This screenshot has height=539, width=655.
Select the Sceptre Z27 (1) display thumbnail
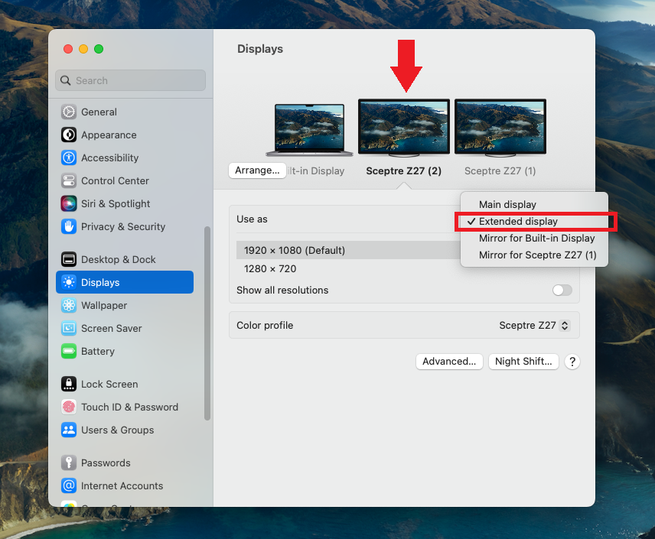tap(500, 128)
